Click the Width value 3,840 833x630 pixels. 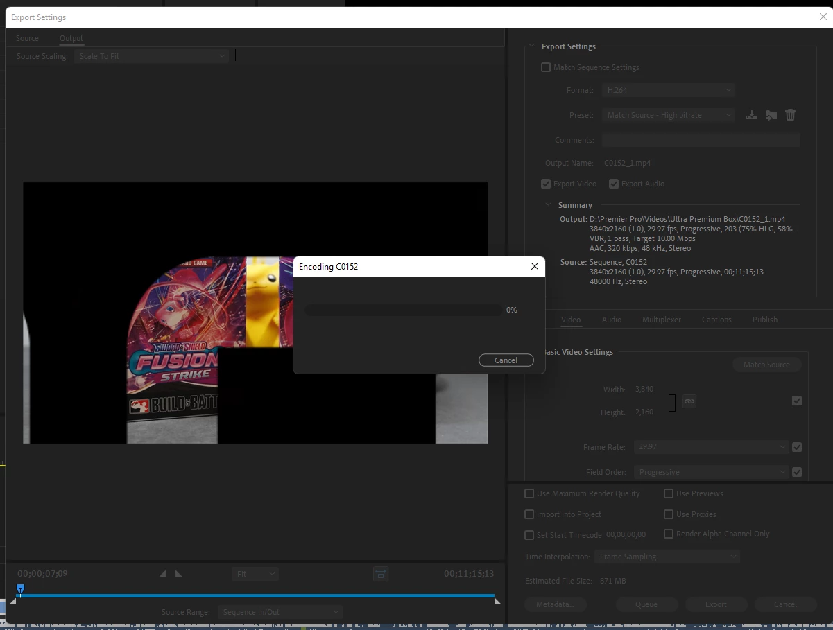pyautogui.click(x=644, y=390)
